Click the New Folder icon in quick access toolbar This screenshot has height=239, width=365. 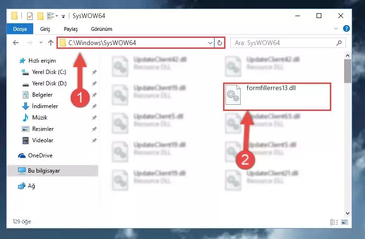40,16
